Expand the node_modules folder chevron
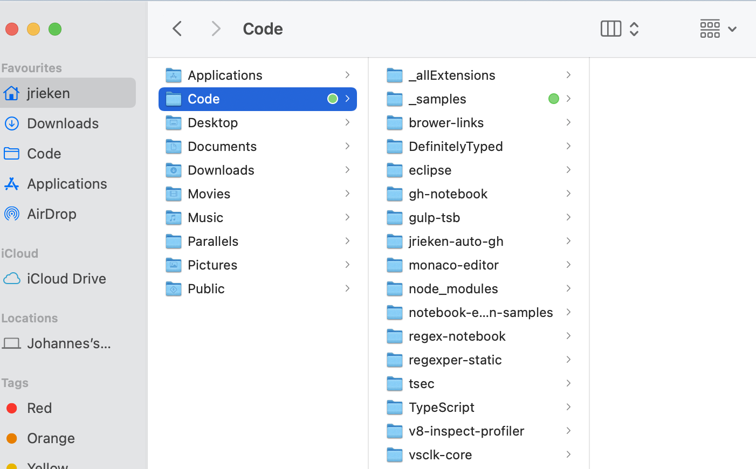The image size is (756, 469). tap(568, 288)
